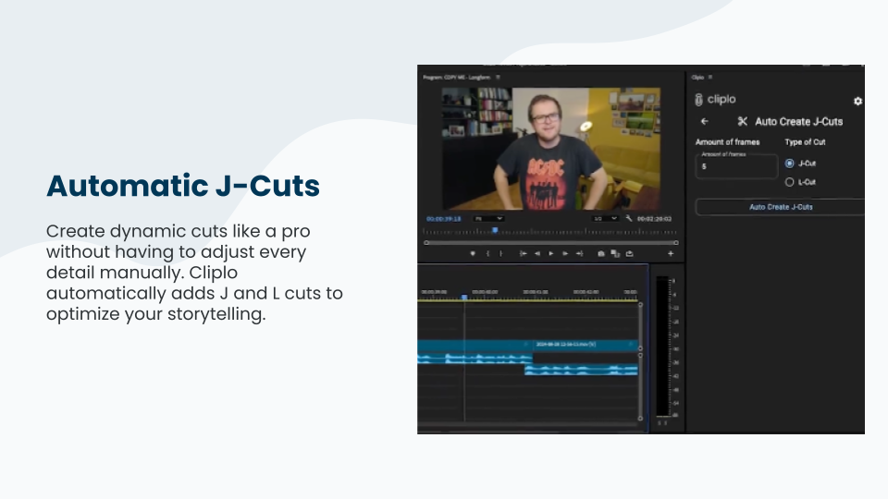This screenshot has width=888, height=499.
Task: Open Cliplo settings gear
Action: pyautogui.click(x=857, y=102)
